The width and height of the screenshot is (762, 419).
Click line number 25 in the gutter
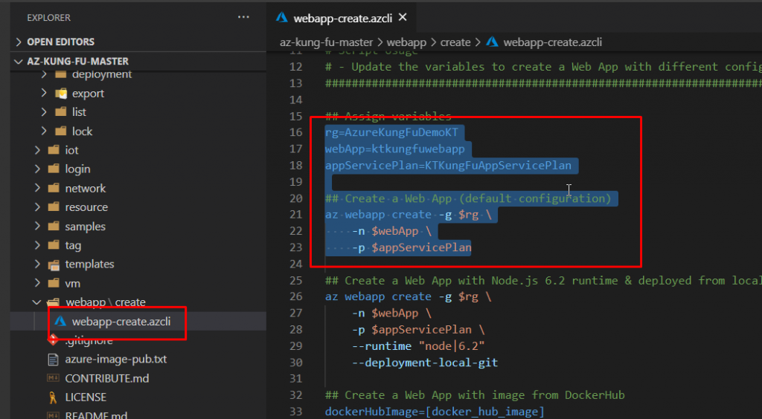(x=295, y=281)
